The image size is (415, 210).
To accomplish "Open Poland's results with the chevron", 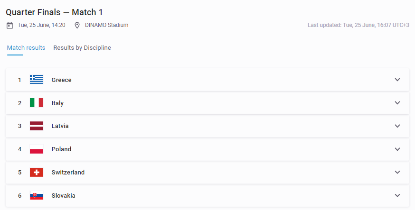I will point(397,149).
